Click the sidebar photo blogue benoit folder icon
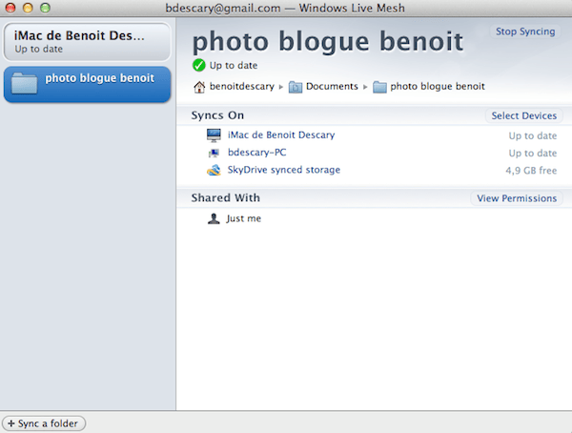 click(25, 83)
